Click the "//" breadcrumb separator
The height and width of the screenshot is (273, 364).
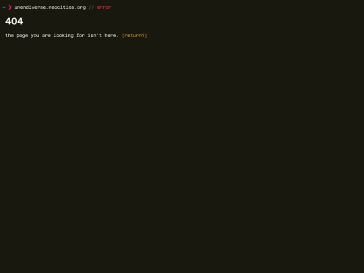tap(91, 7)
